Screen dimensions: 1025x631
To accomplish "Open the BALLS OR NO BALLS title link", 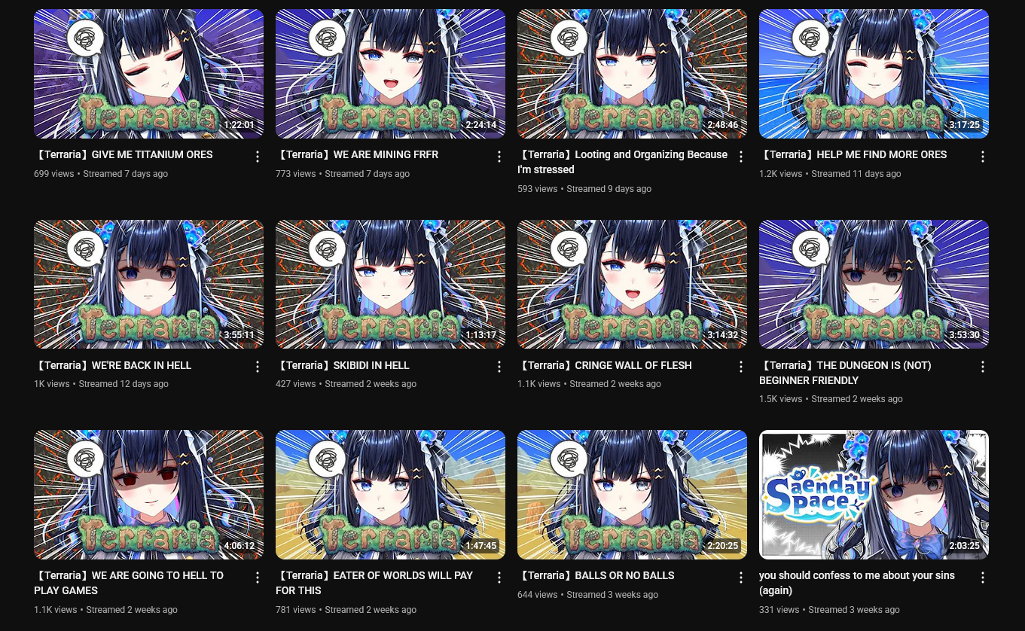I will 596,575.
